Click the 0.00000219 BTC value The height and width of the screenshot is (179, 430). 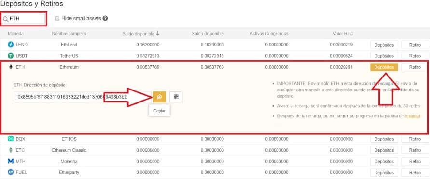click(341, 45)
